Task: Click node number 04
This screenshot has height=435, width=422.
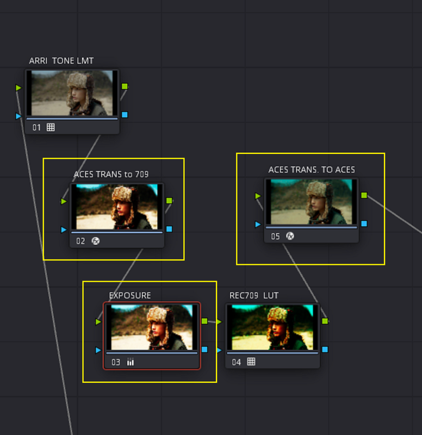Action: click(237, 362)
